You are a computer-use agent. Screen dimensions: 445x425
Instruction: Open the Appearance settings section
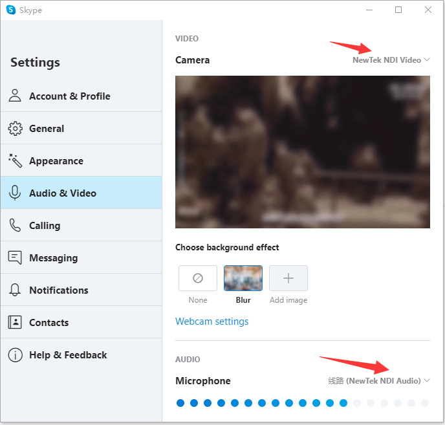click(81, 160)
